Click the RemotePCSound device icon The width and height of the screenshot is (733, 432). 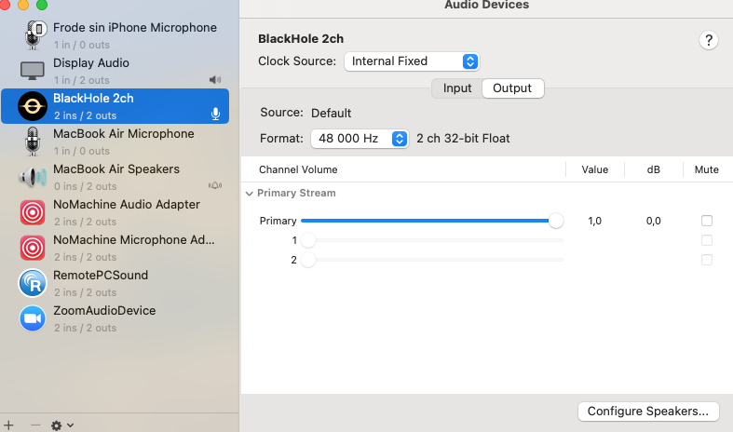33,283
